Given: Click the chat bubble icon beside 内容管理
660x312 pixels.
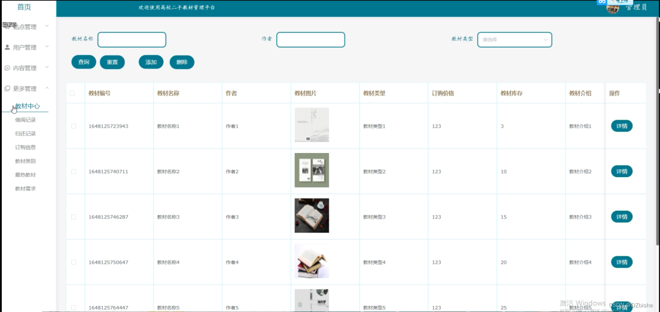Looking at the screenshot, I should (7, 68).
